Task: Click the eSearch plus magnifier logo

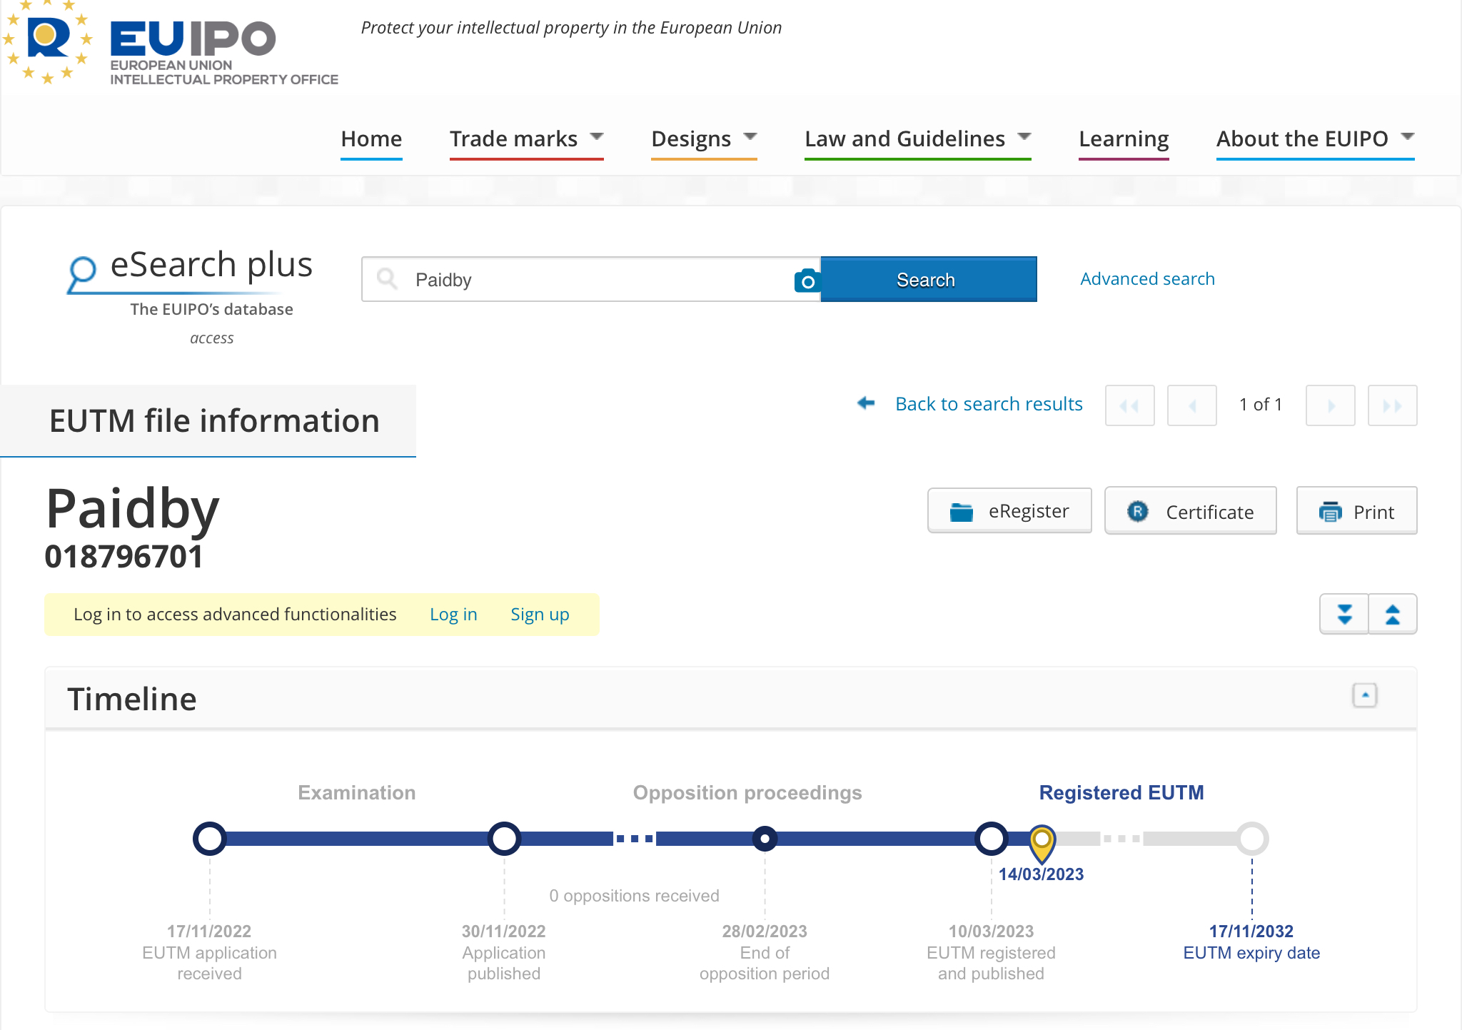Action: [82, 274]
